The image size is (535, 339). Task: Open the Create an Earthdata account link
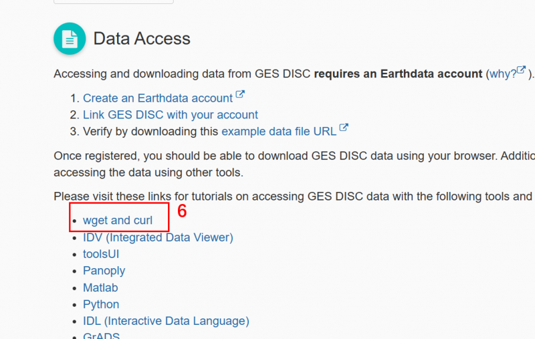[158, 98]
